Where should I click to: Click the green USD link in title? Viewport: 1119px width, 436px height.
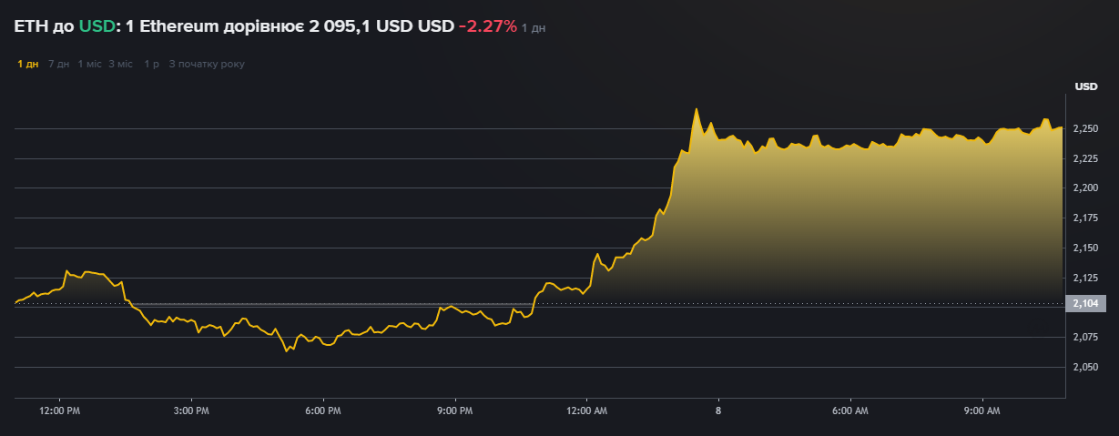tap(97, 26)
